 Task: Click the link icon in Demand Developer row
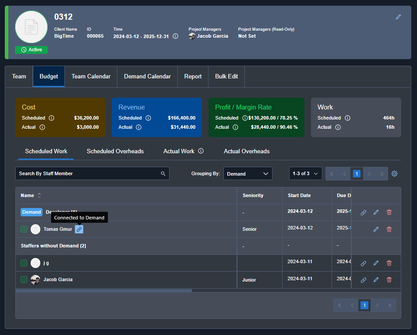point(363,212)
